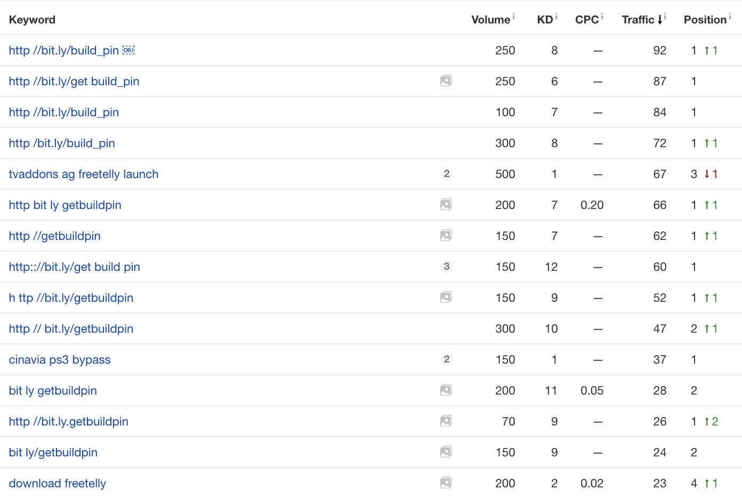Click the SERP feature icon for 'h ttp //bit.ly/getbuildpin'
The height and width of the screenshot is (498, 742).
[446, 298]
